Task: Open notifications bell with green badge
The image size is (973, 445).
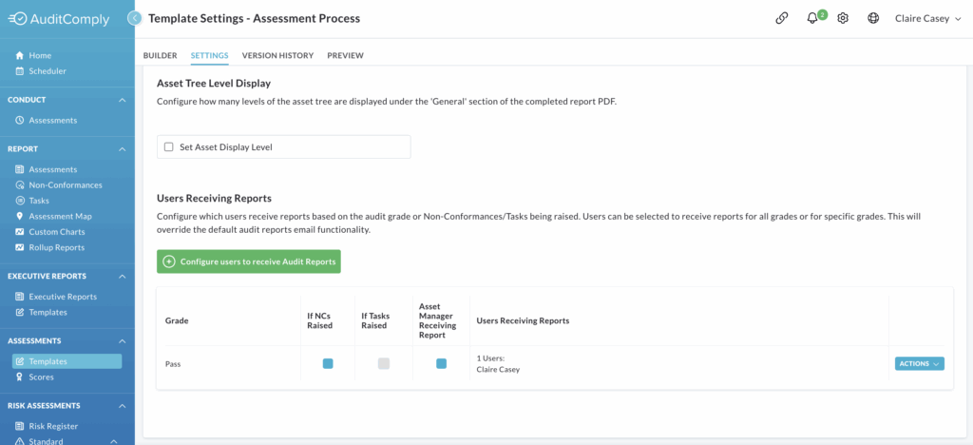Action: click(814, 17)
